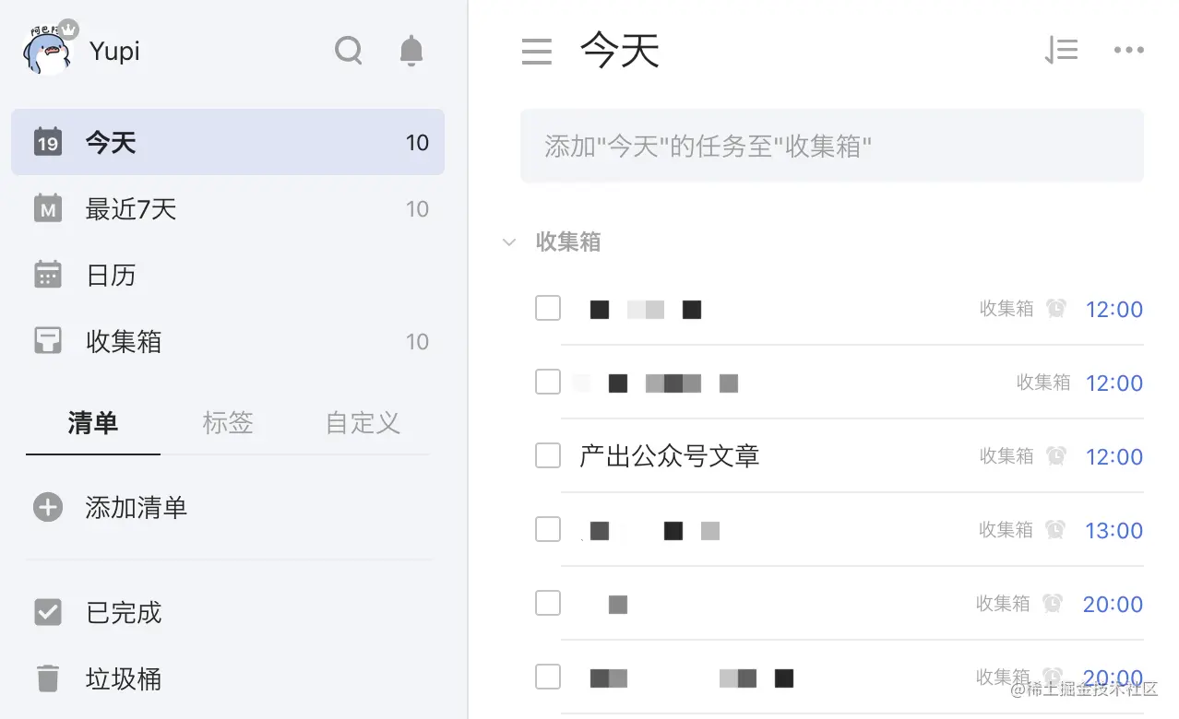Open the 收集箱 inbox in sidebar

pos(228,341)
